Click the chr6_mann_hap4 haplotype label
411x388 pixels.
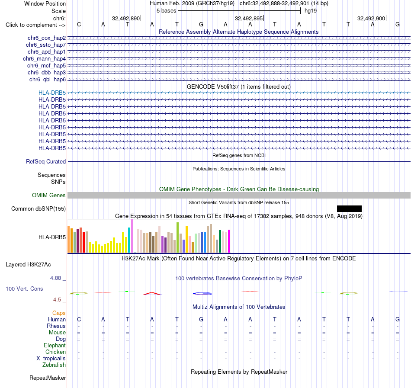tap(44, 59)
